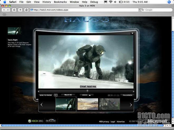Open the Debug menu
Screen dimensions: 174x130
tap(94, 2)
